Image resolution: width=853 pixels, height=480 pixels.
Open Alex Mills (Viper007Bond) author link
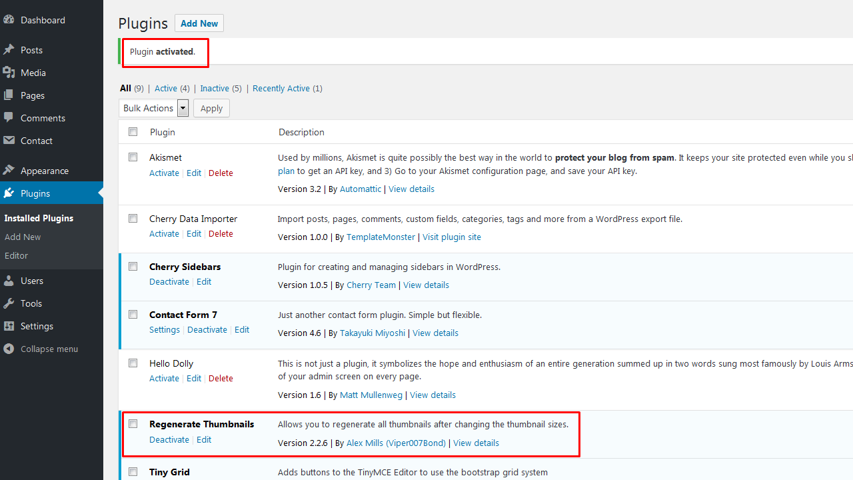(396, 443)
